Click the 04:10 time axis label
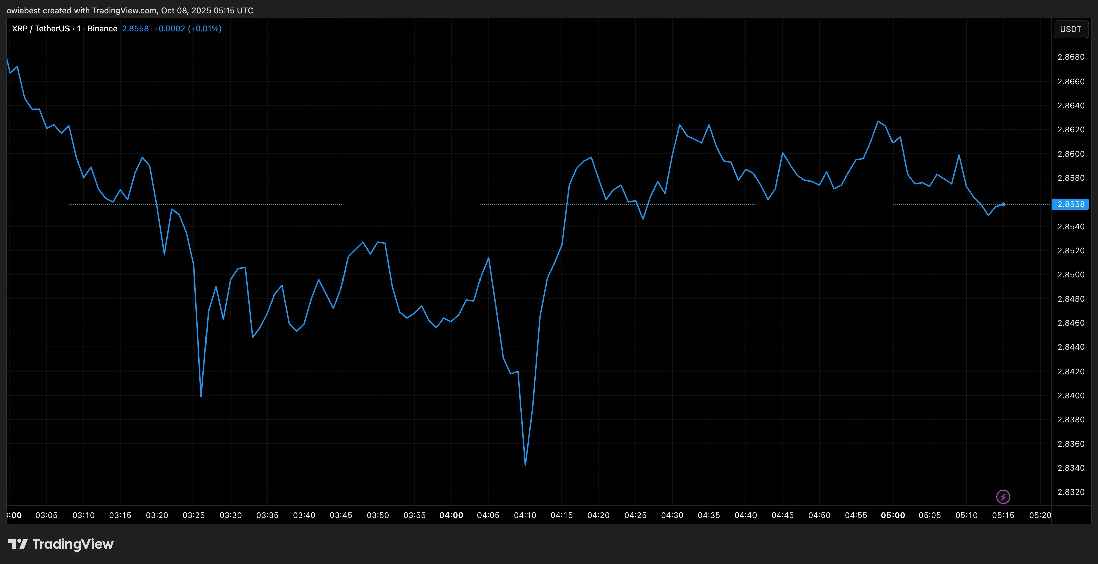This screenshot has width=1098, height=564. (525, 515)
